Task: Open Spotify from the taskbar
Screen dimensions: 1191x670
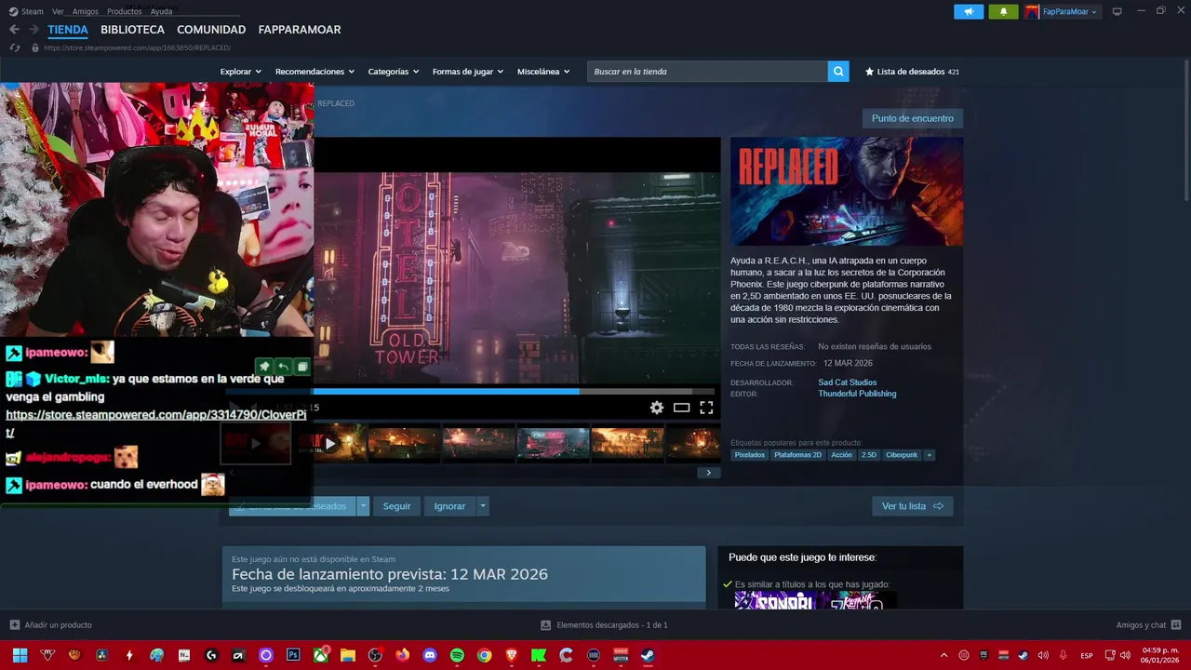Action: tap(457, 655)
